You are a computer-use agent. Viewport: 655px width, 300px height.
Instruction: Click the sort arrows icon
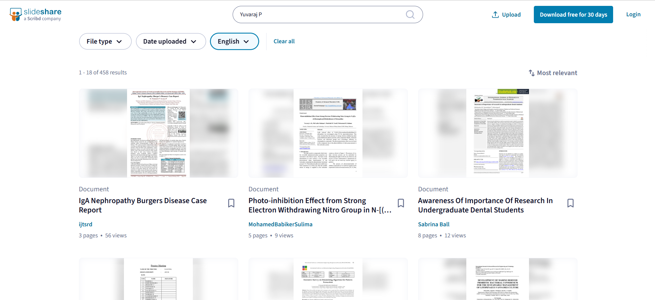coord(531,73)
